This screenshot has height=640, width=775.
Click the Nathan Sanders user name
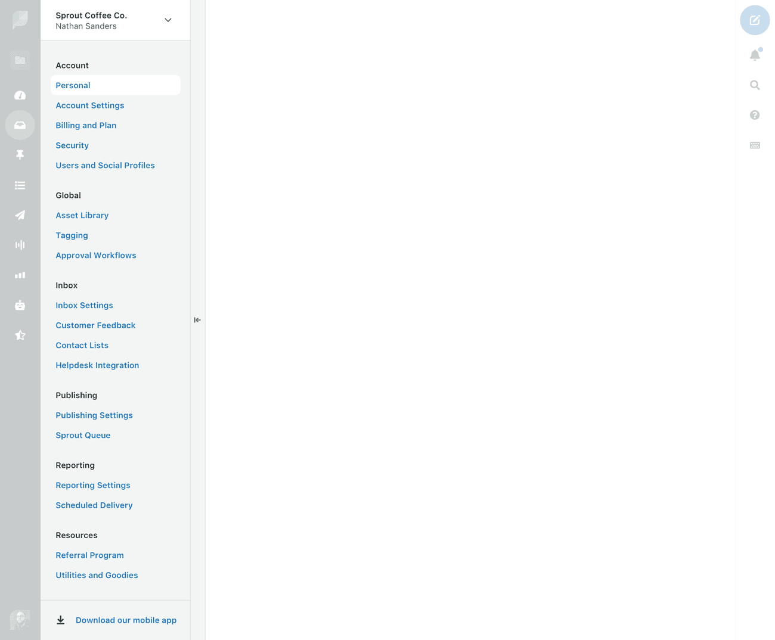pos(86,26)
